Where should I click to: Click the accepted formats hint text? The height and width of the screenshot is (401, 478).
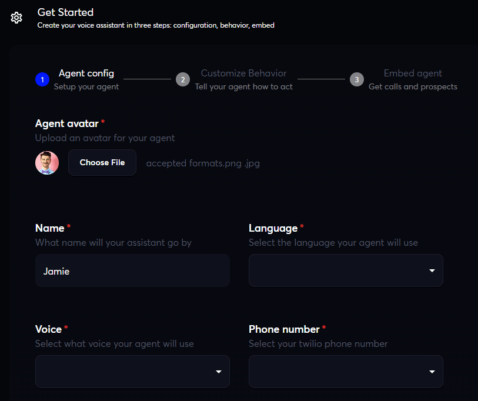point(203,163)
